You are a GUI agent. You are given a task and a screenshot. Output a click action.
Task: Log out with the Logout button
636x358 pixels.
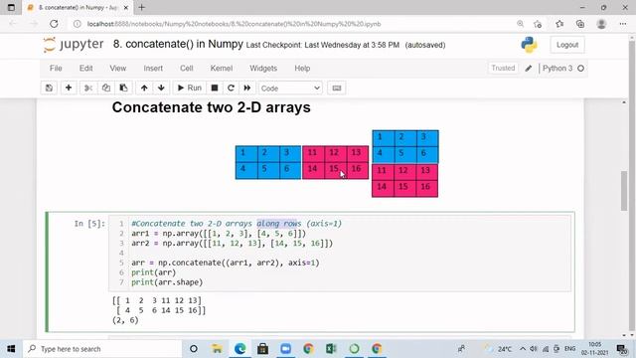tap(567, 45)
